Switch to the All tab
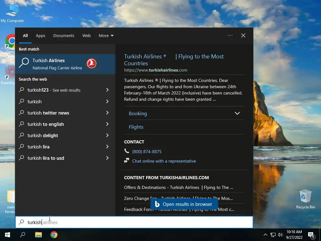 [25, 36]
